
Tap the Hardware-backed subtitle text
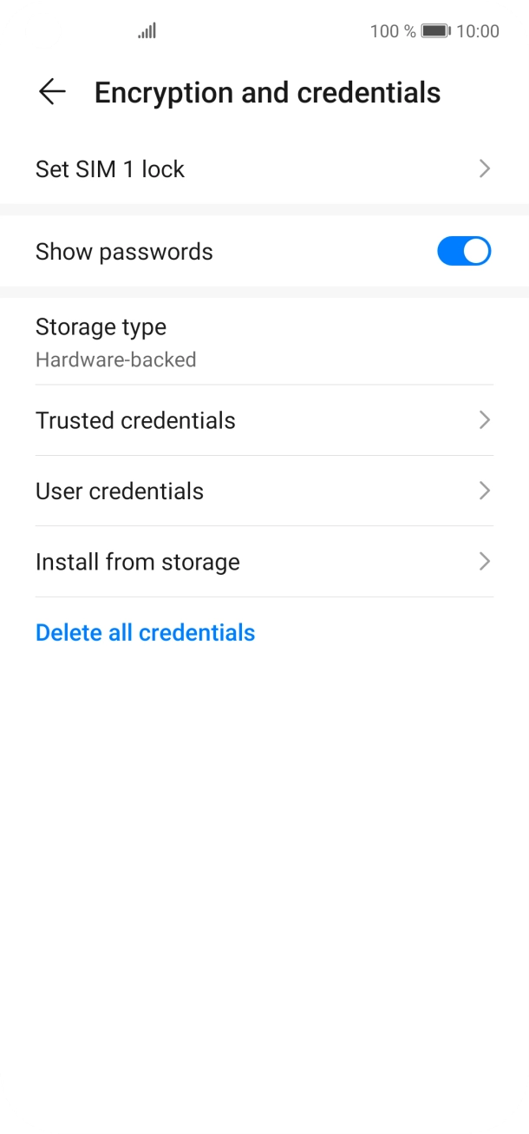(116, 359)
